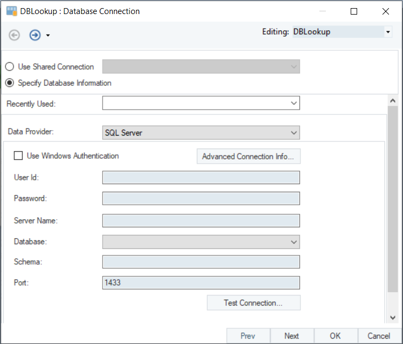Click the back navigation arrow icon
Image resolution: width=403 pixels, height=344 pixels.
pyautogui.click(x=15, y=35)
